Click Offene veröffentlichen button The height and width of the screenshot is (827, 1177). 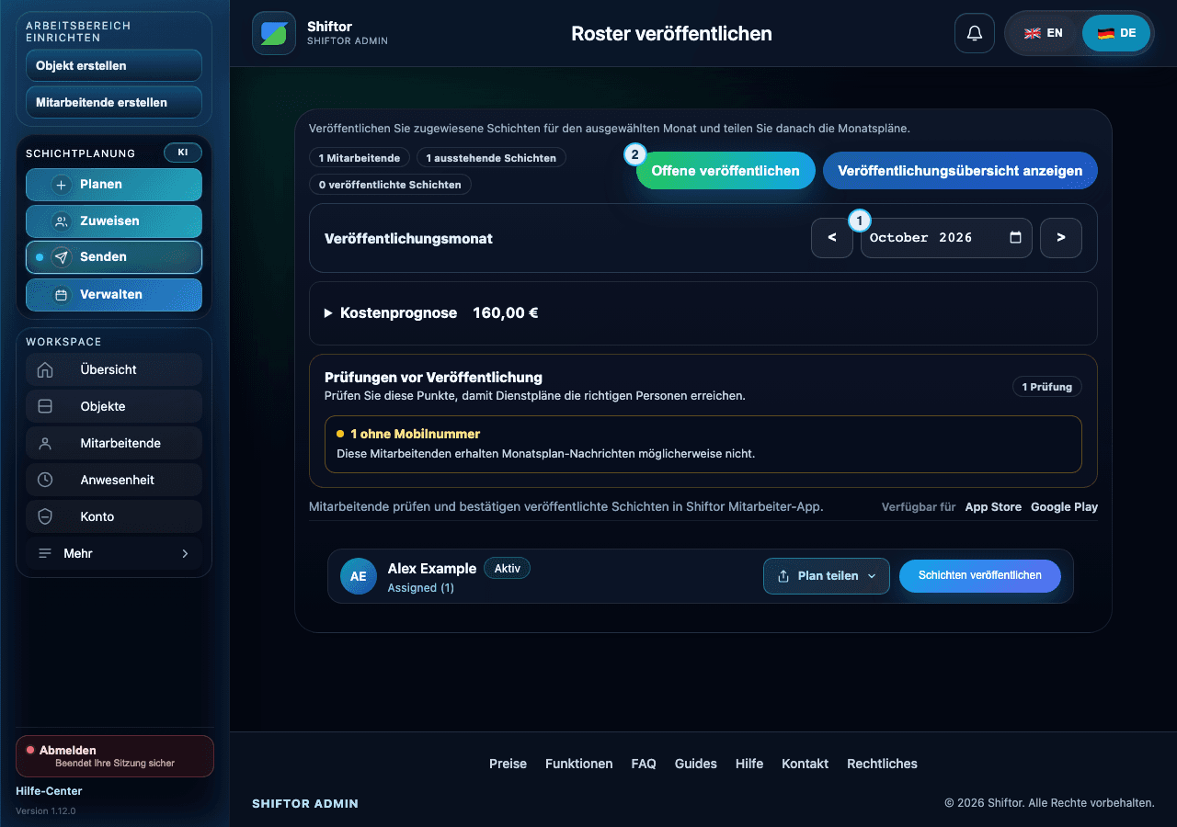pyautogui.click(x=726, y=171)
